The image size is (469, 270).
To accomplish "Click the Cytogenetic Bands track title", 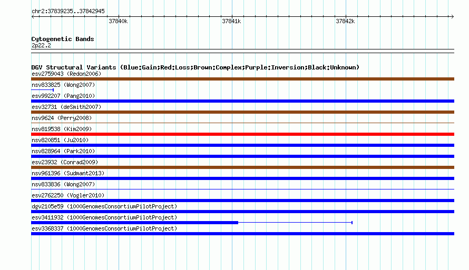I will 63,39.
